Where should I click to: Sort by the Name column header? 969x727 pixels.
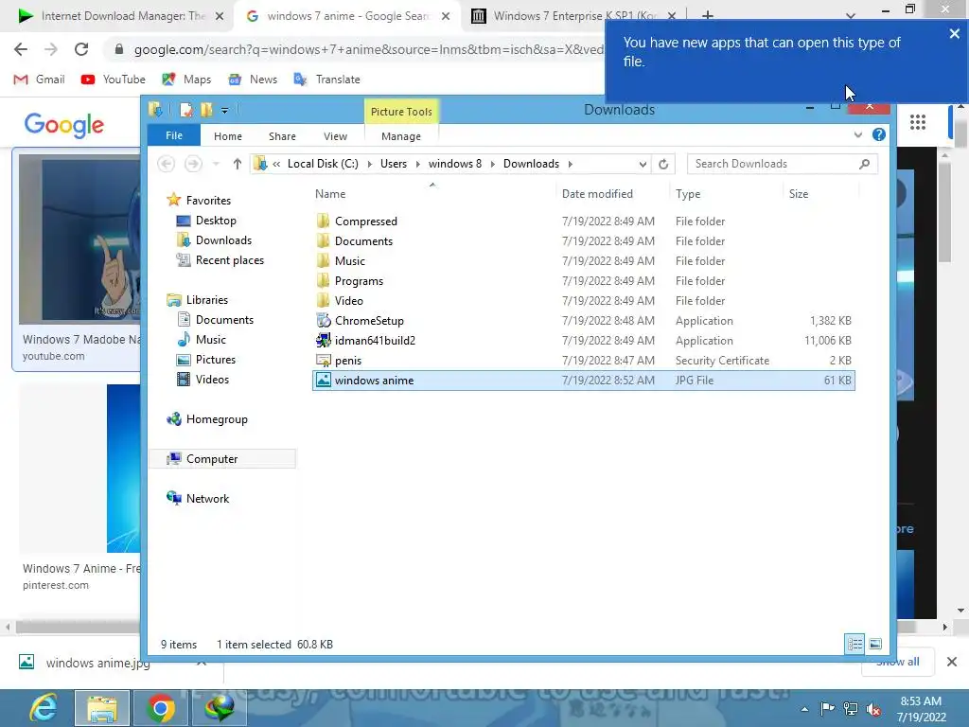[x=330, y=193]
